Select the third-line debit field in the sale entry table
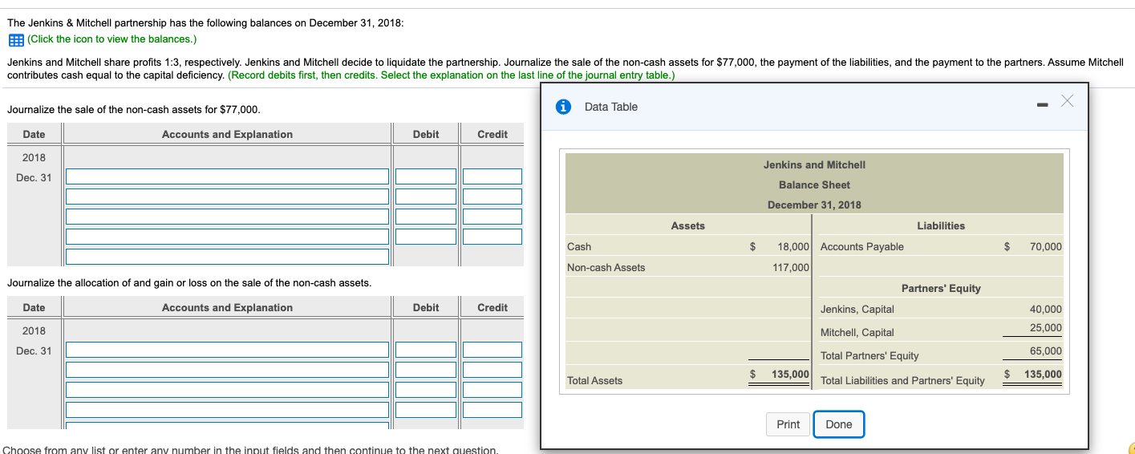The height and width of the screenshot is (454, 1135). point(425,217)
